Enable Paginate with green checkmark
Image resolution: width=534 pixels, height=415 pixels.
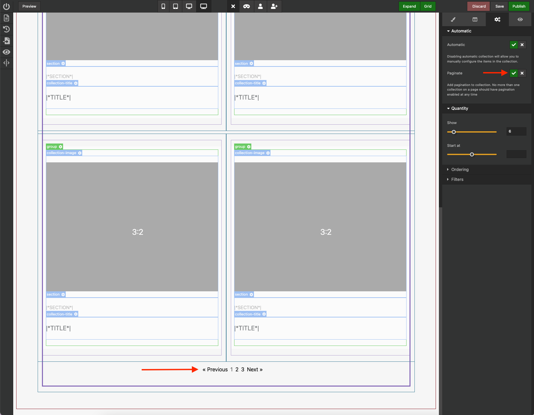pos(514,73)
